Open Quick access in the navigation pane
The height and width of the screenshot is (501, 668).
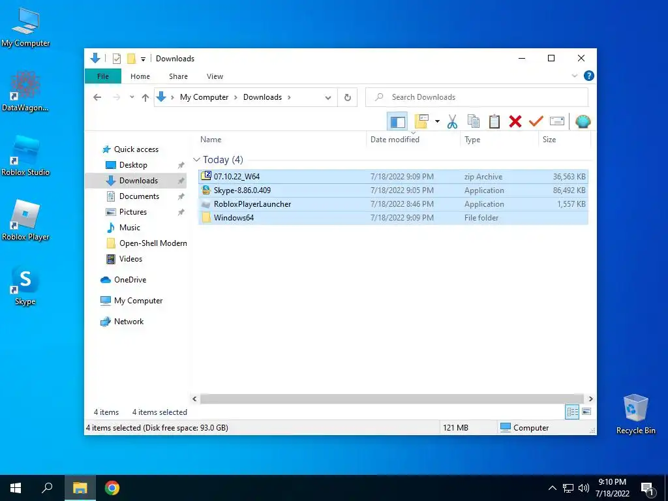(130, 149)
